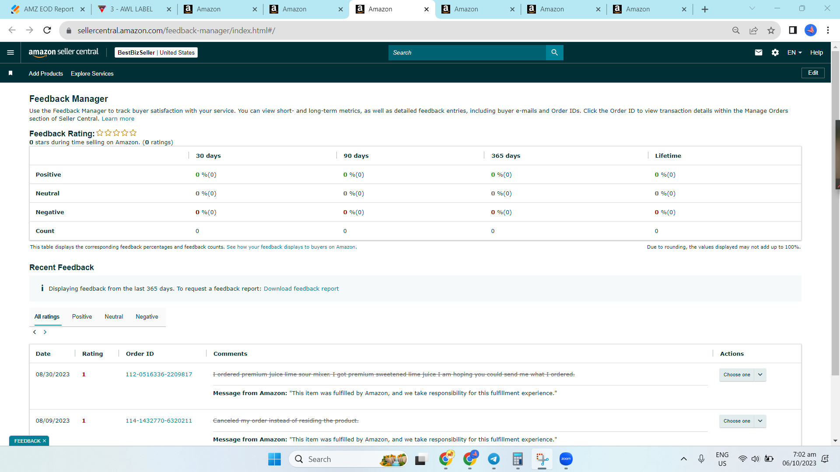Open Zoom from the taskbar
Viewport: 840px width, 472px height.
click(x=566, y=459)
